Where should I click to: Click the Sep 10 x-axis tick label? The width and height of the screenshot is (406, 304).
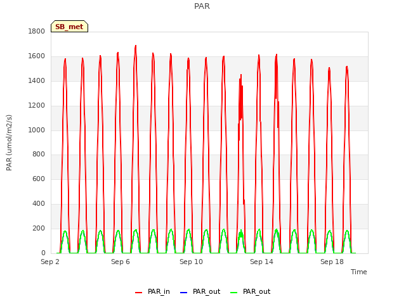(x=191, y=262)
